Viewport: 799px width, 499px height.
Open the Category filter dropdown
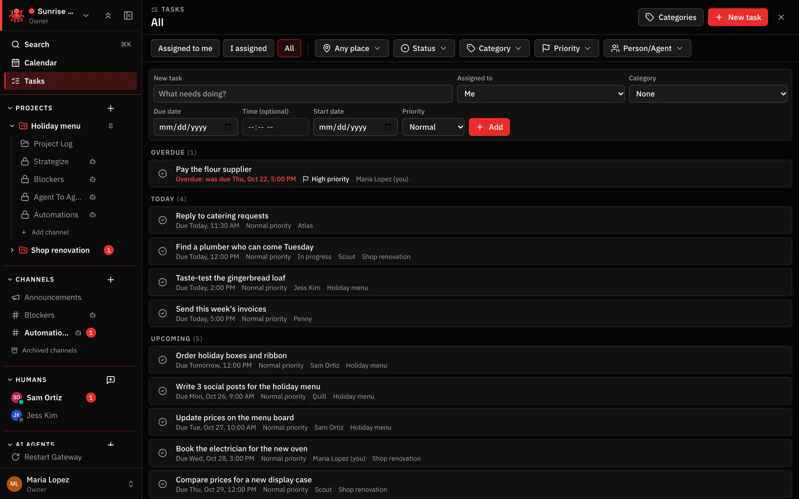click(494, 48)
